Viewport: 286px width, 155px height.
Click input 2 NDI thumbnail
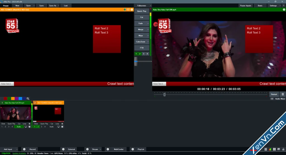click(x=49, y=113)
